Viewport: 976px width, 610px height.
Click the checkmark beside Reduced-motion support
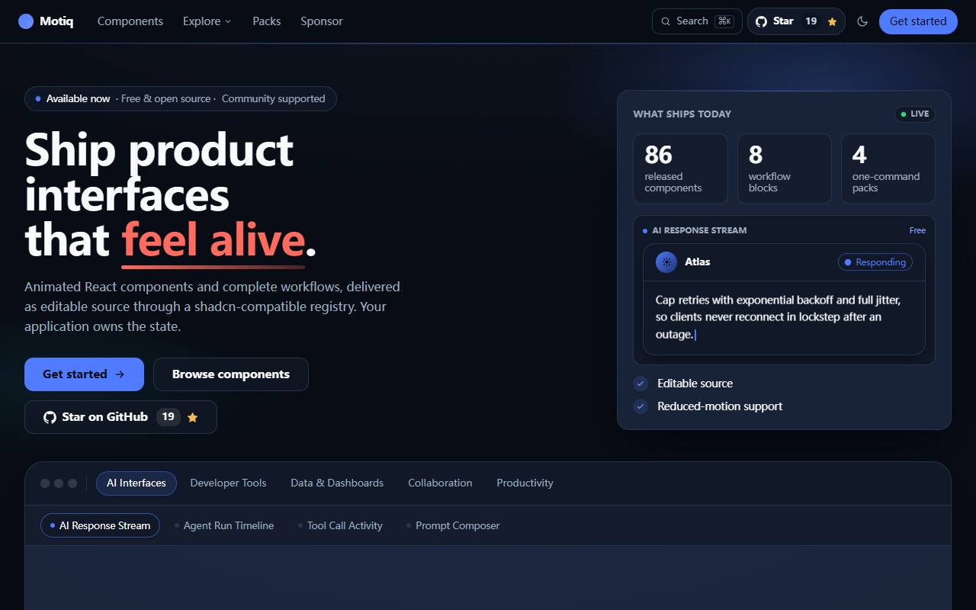click(640, 406)
